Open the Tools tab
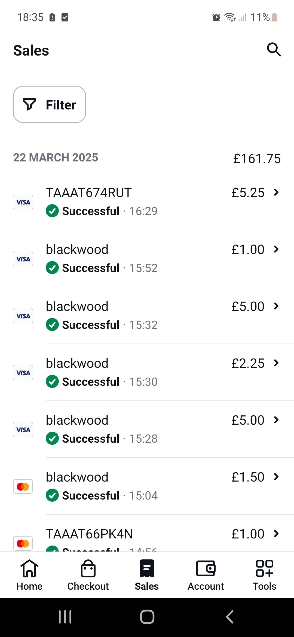The height and width of the screenshot is (637, 294). coord(264,575)
